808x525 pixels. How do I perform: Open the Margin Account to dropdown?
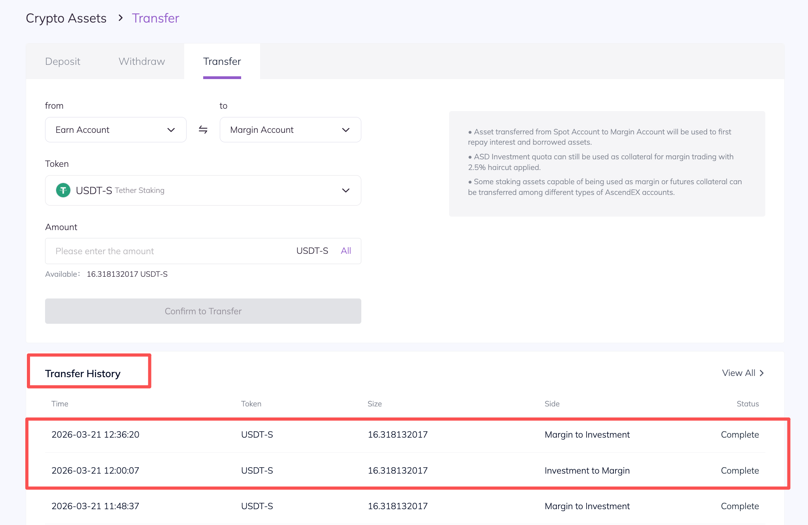pyautogui.click(x=290, y=130)
